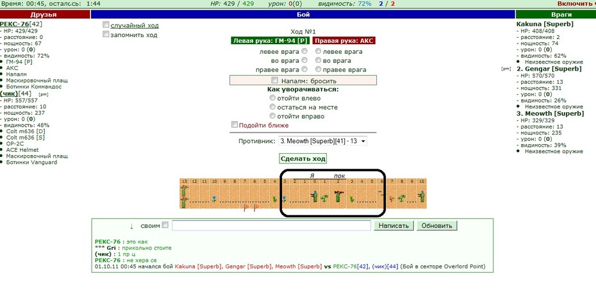This screenshot has width=596, height=294.
Task: Click Gengar [Superb] name in chat log
Action: click(248, 266)
